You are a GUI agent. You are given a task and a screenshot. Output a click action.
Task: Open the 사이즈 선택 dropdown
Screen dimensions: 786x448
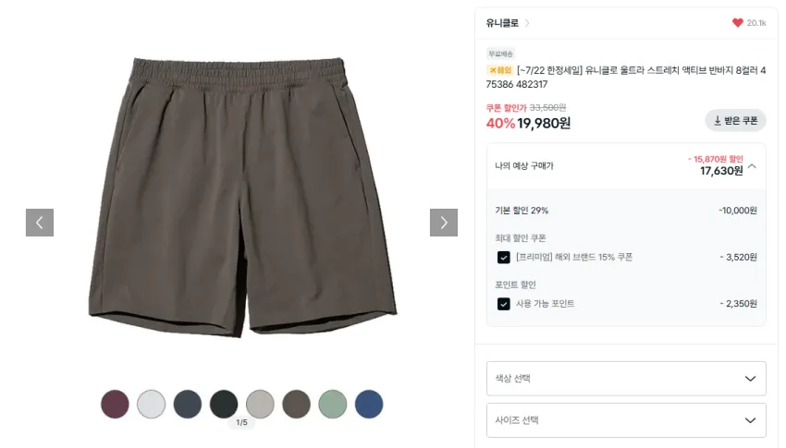coord(626,420)
